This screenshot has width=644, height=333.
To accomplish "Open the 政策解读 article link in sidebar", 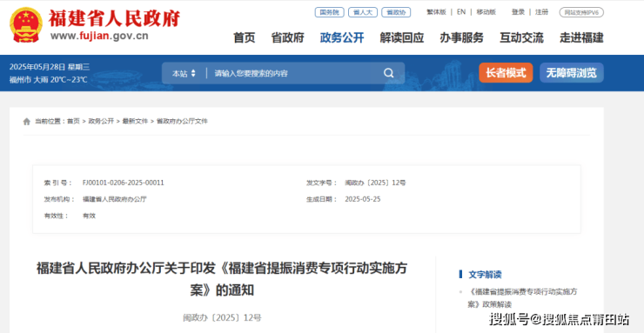I will [x=522, y=298].
